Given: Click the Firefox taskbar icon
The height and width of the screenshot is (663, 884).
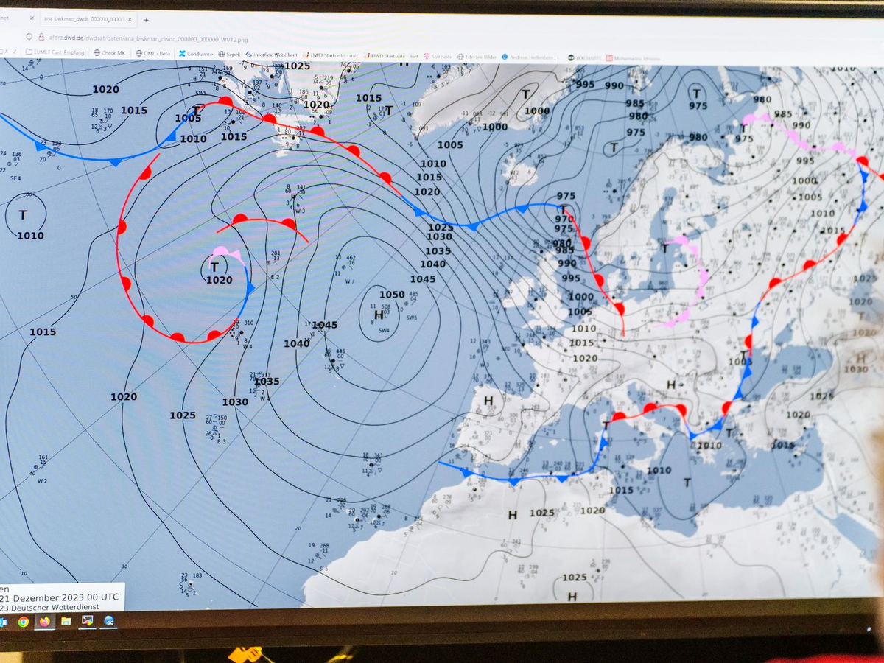Looking at the screenshot, I should 45,622.
